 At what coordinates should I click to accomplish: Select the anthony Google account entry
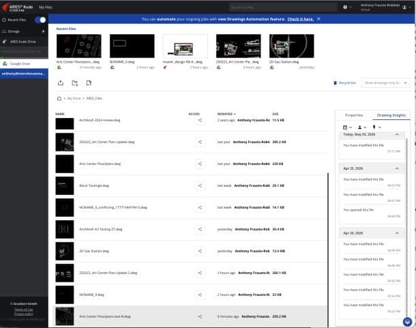(24, 74)
